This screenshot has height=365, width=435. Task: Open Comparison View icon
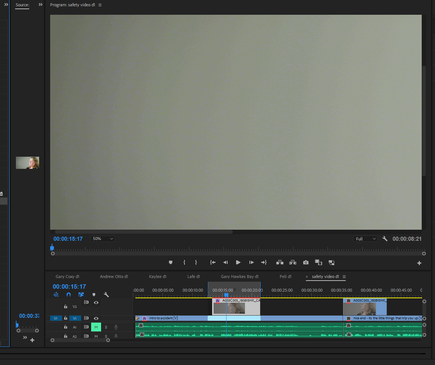click(x=318, y=263)
